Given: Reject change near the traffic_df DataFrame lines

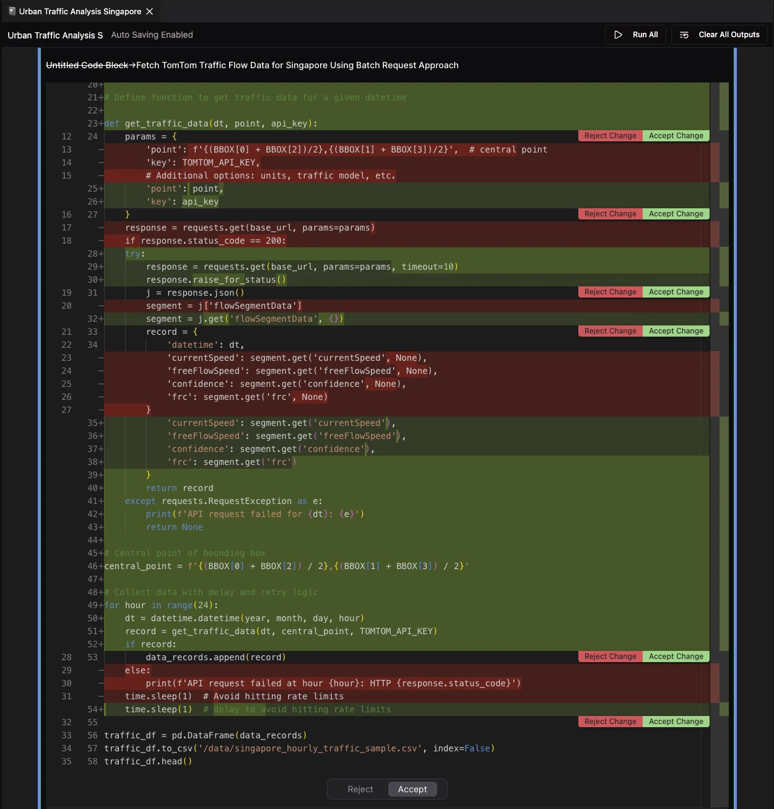Looking at the screenshot, I should [x=609, y=721].
